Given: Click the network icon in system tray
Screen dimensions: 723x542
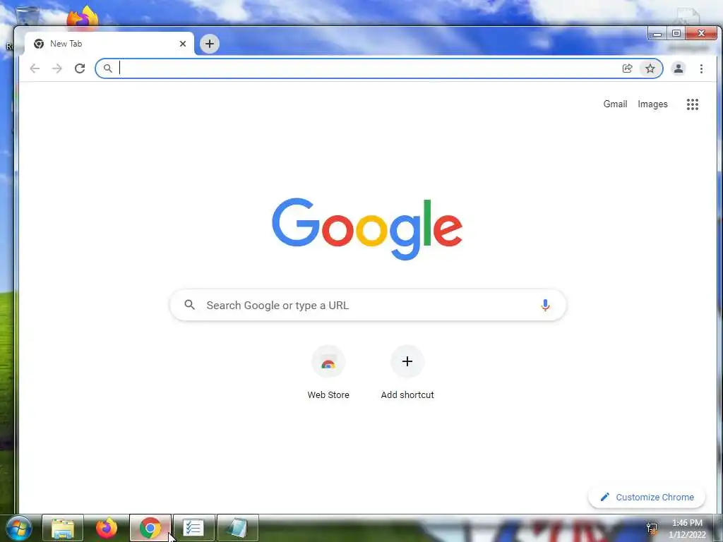Looking at the screenshot, I should (x=652, y=528).
